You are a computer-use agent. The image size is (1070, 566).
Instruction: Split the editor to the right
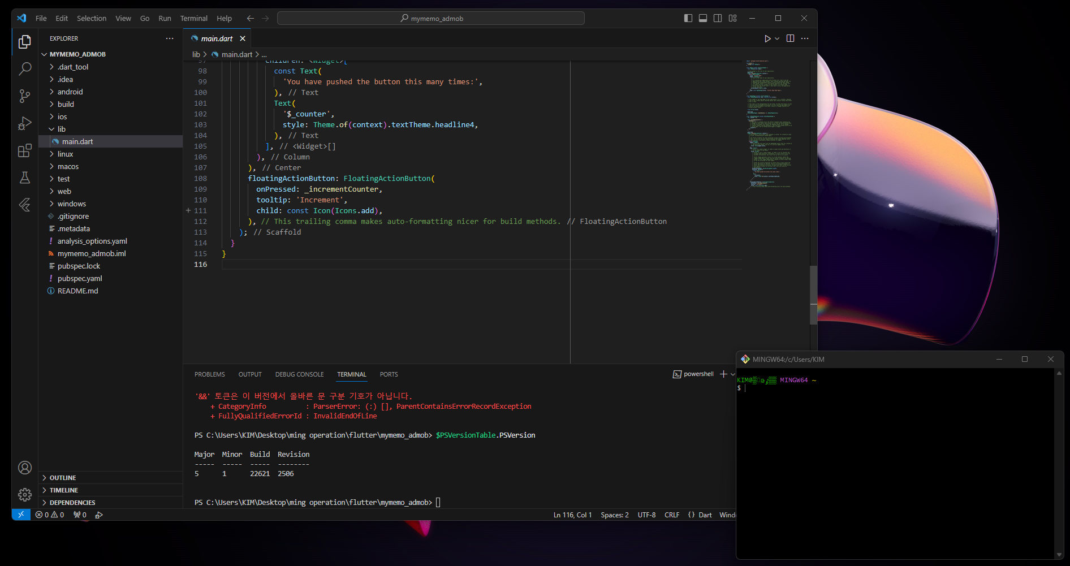click(790, 38)
